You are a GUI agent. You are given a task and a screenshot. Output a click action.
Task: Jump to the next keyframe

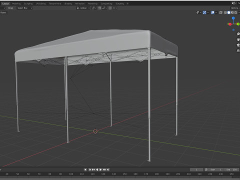104,169
